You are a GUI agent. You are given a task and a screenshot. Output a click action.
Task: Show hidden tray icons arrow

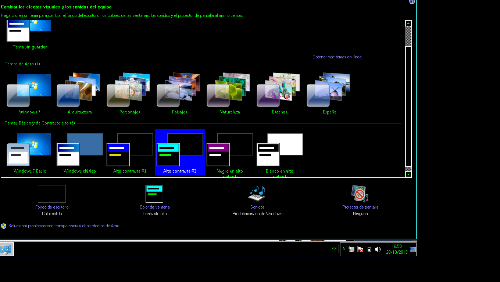point(344,249)
